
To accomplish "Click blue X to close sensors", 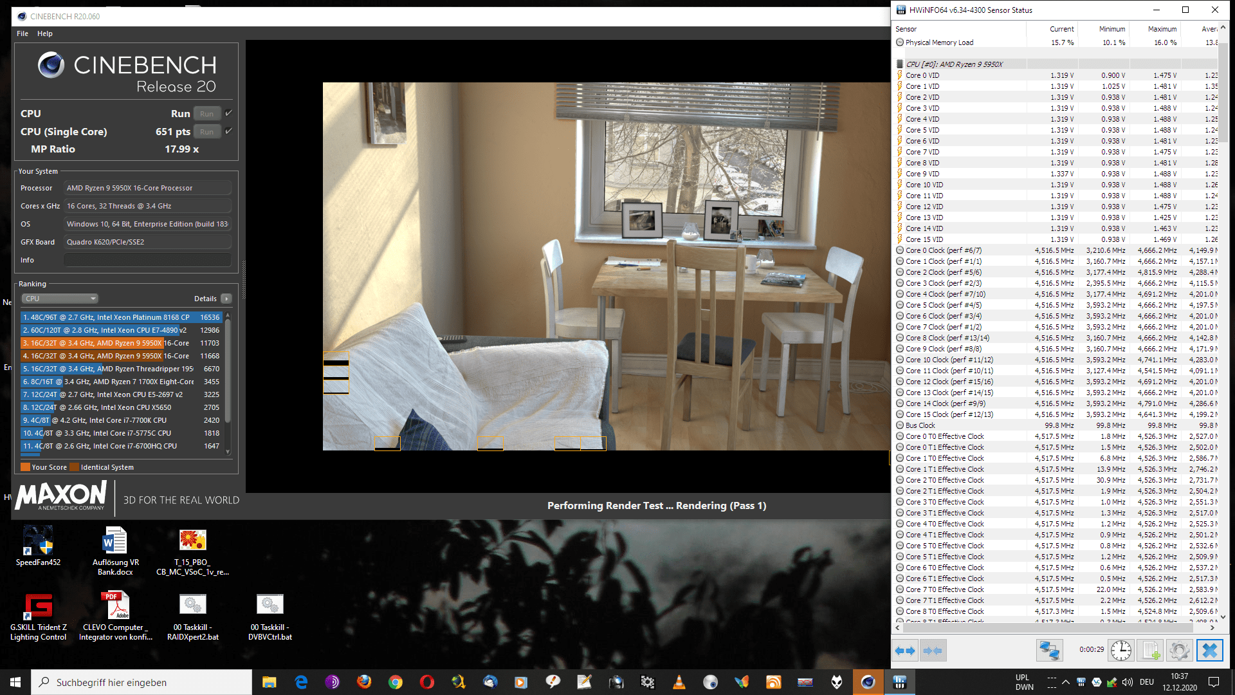I will [1209, 651].
